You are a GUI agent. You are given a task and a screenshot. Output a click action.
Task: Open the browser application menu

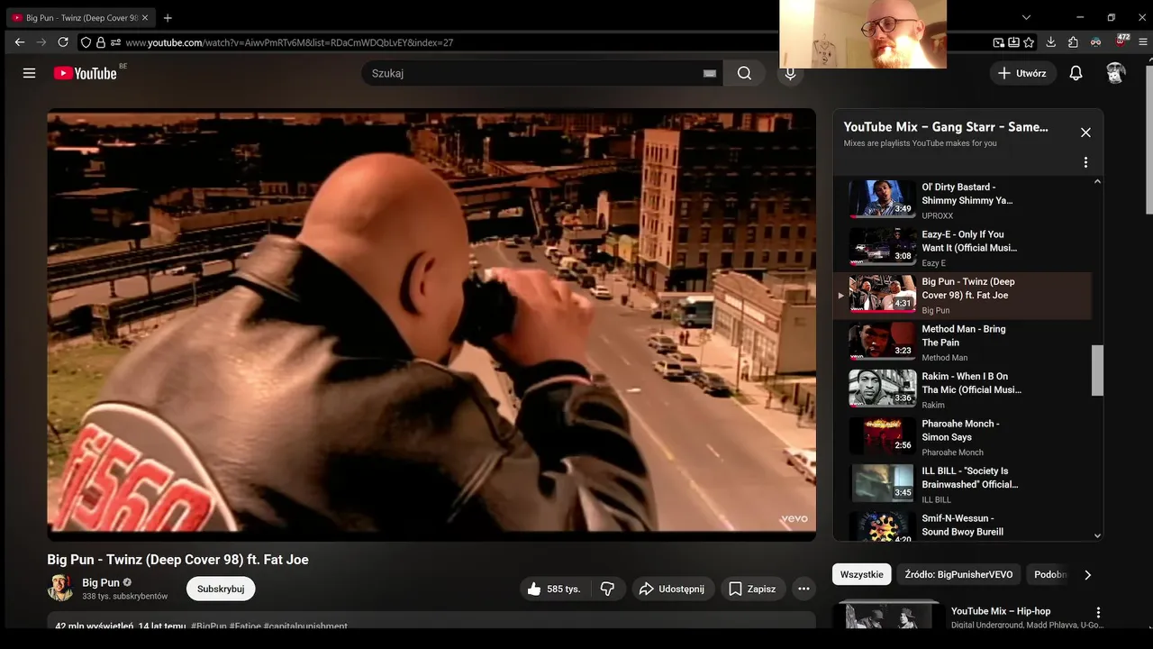[x=1143, y=42]
